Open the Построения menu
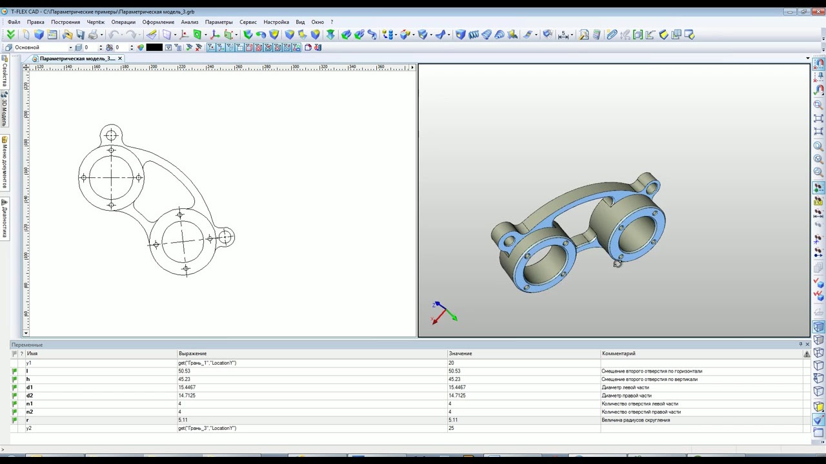This screenshot has width=826, height=464. click(x=66, y=22)
